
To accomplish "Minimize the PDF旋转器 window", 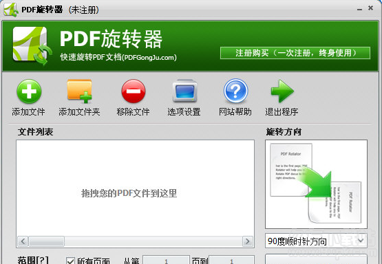I will [359, 9].
